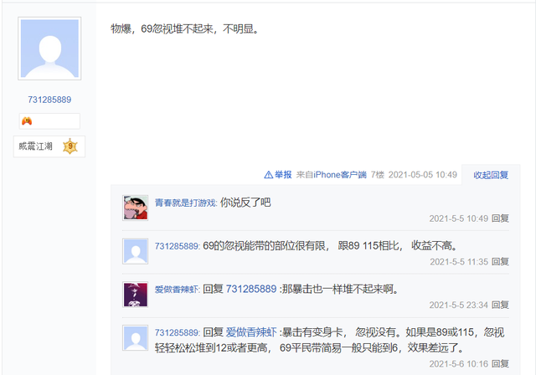Click the 举报 warning triangle icon

coord(268,175)
